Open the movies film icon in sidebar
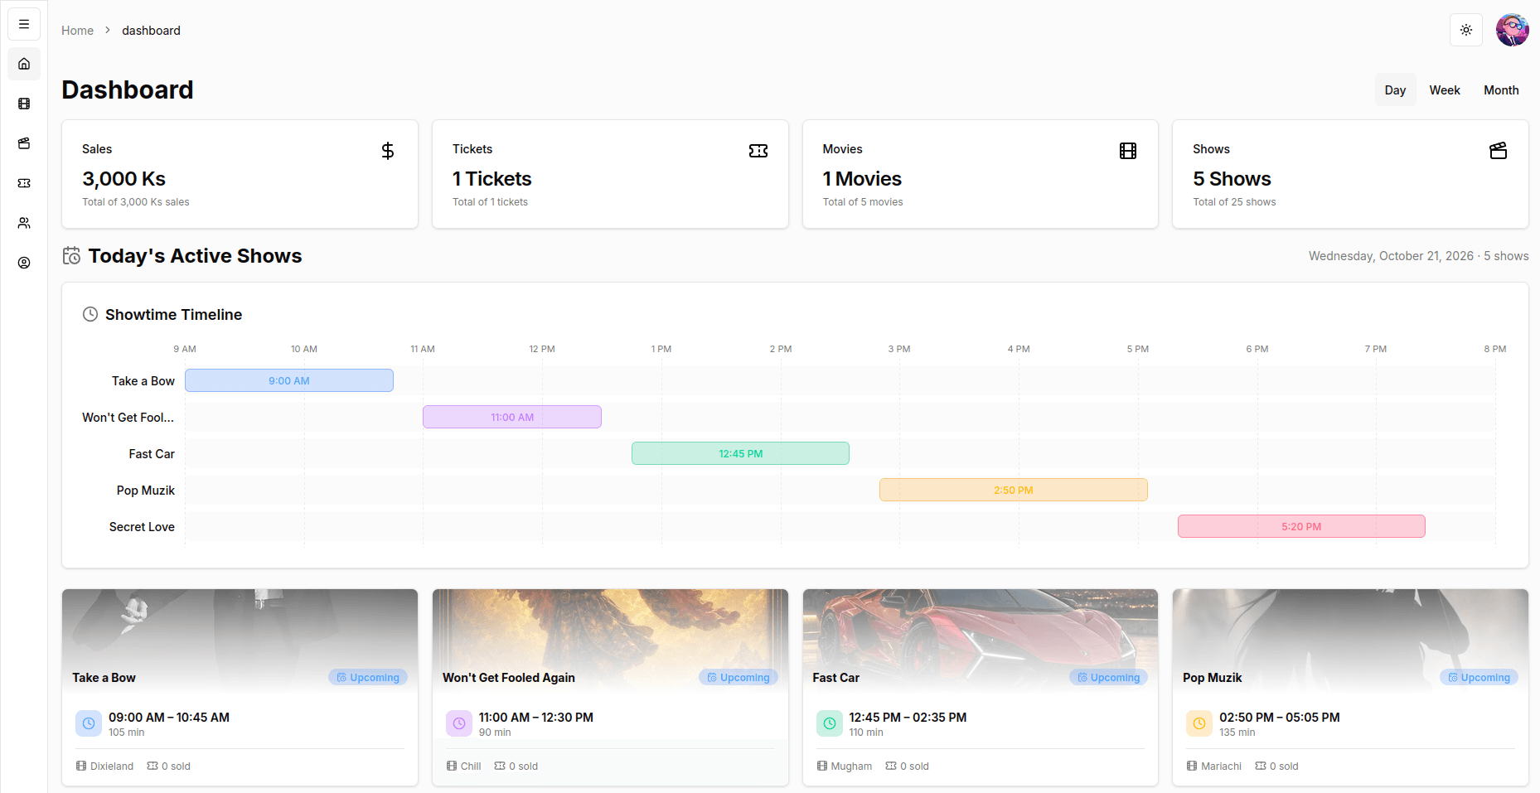This screenshot has height=793, width=1540. click(x=24, y=104)
